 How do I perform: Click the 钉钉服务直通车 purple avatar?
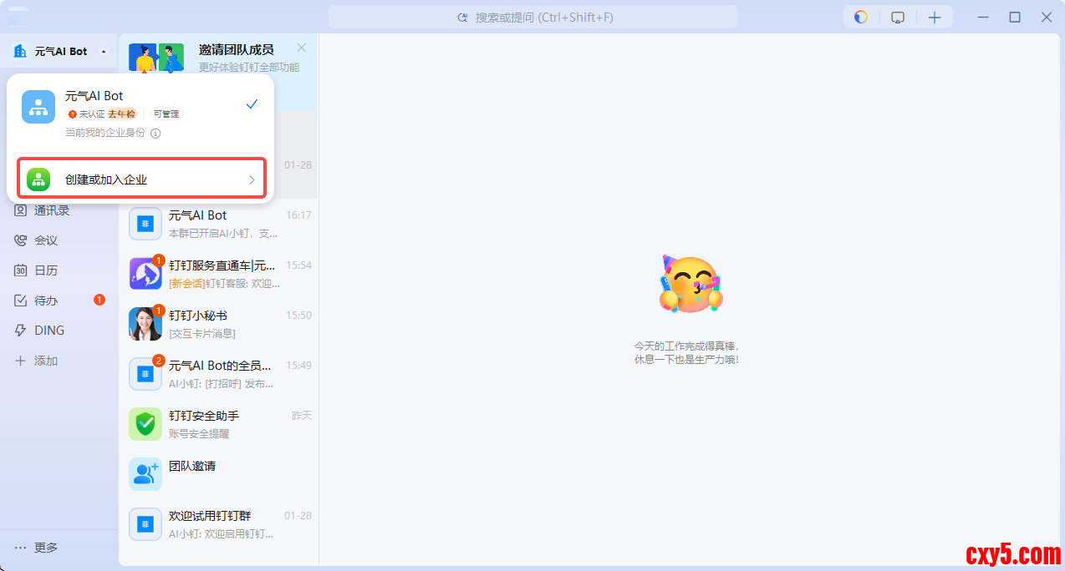[145, 274]
